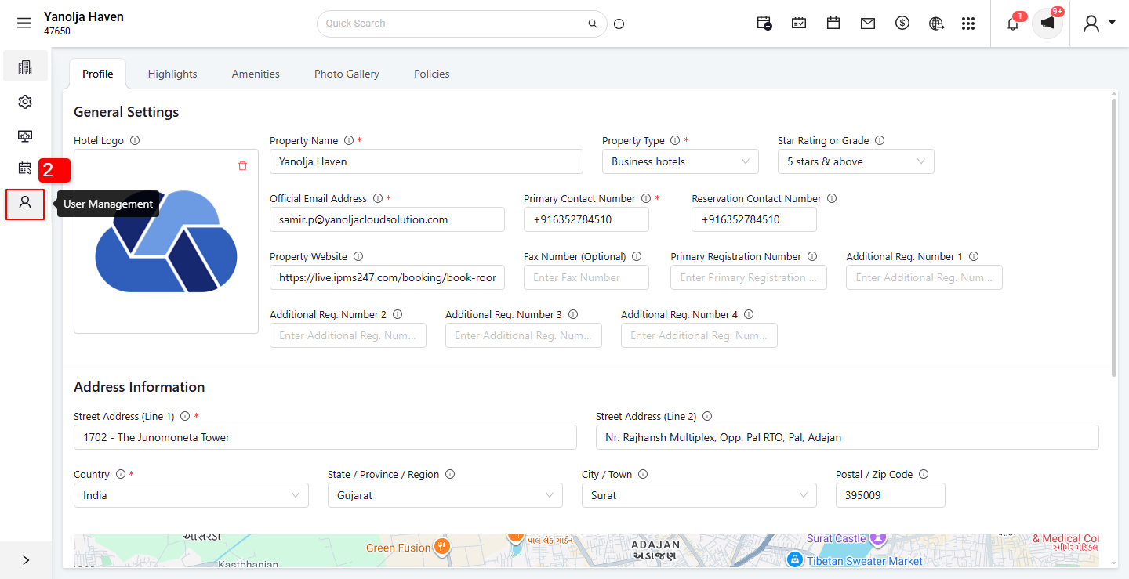
Task: Click the search magnifier icon
Action: (x=593, y=24)
